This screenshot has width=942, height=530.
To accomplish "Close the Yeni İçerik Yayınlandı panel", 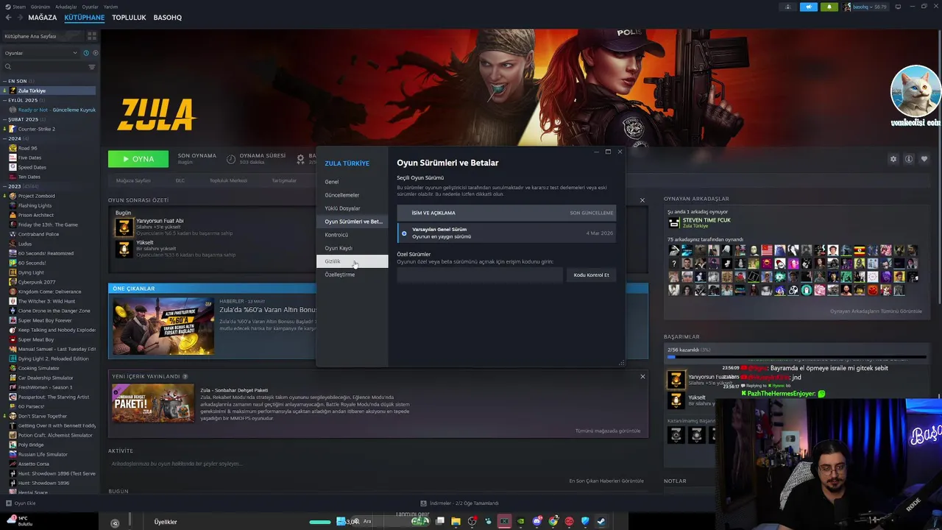I will (x=642, y=376).
